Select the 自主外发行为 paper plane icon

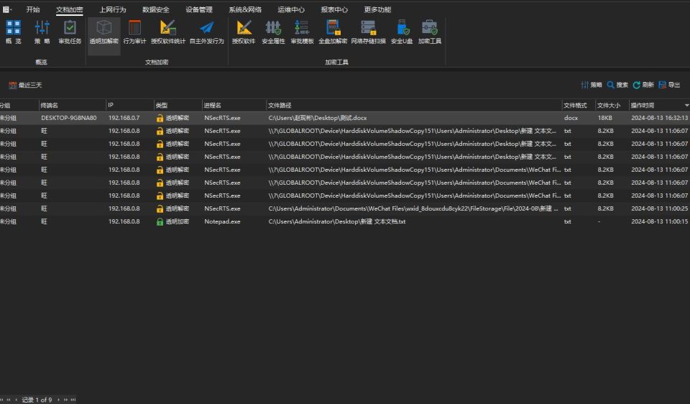point(206,32)
